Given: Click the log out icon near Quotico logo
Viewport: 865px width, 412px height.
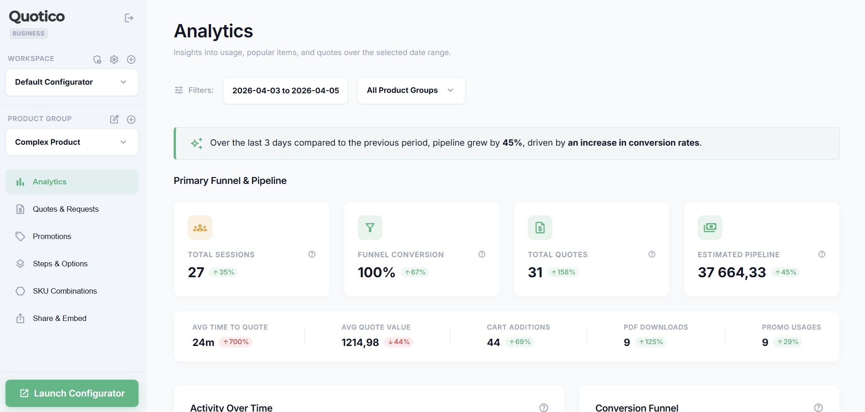Looking at the screenshot, I should (x=129, y=18).
